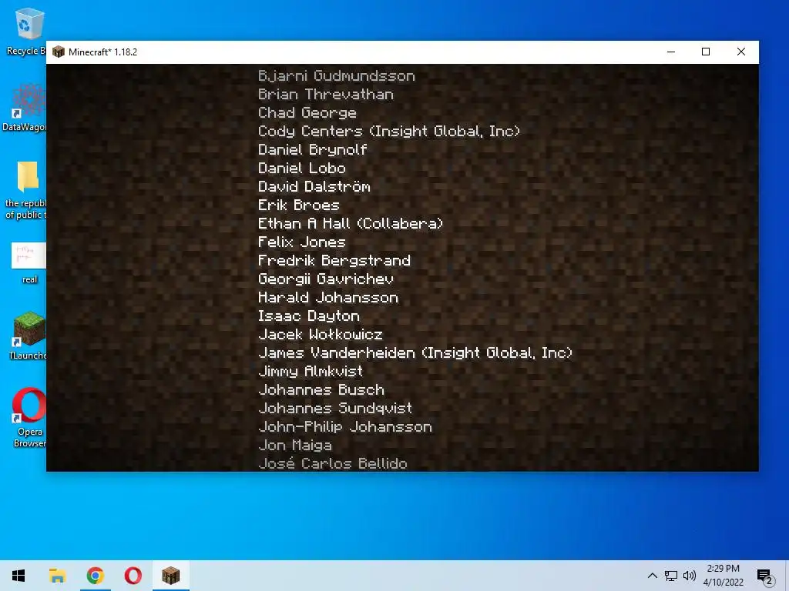Open network status tray icon
The width and height of the screenshot is (789, 591).
[671, 576]
